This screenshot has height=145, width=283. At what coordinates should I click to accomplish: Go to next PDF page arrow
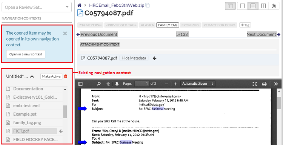[117, 84]
